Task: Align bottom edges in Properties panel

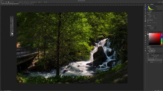Action: coord(156,22)
